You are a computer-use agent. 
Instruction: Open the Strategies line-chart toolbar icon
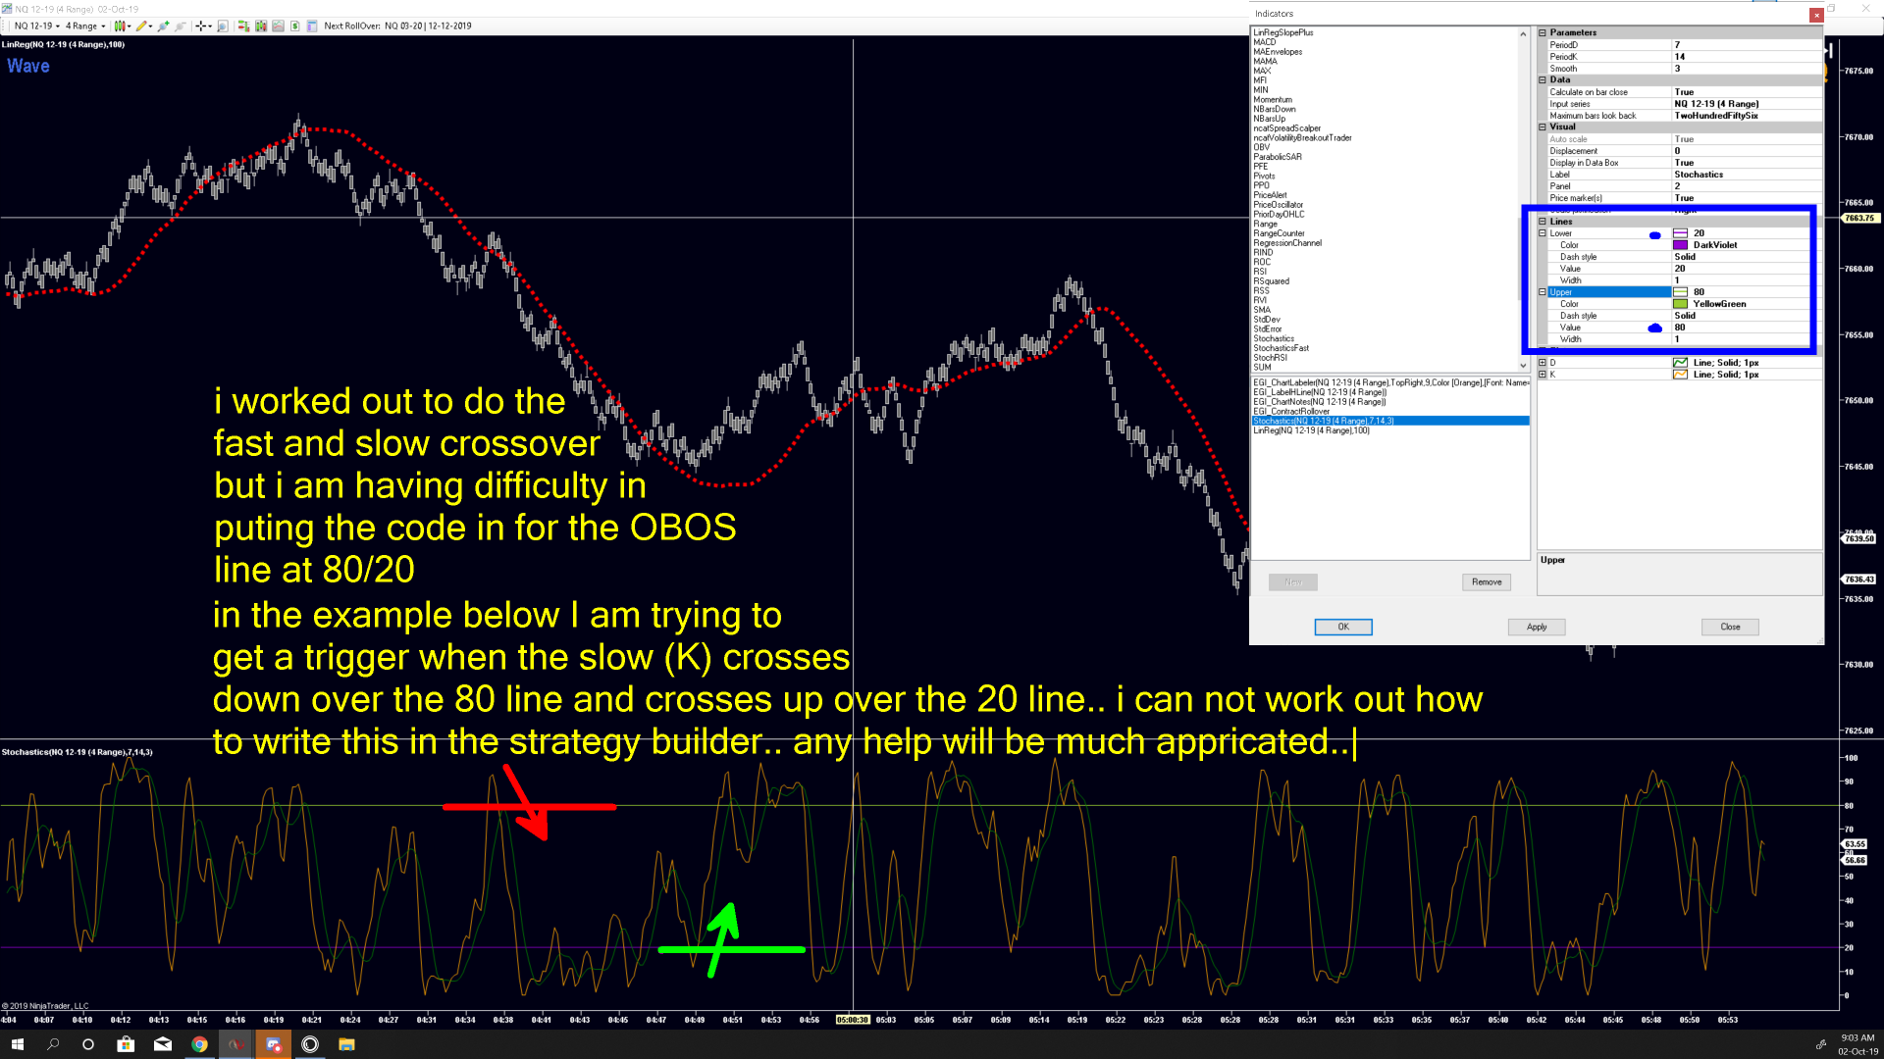pyautogui.click(x=278, y=26)
